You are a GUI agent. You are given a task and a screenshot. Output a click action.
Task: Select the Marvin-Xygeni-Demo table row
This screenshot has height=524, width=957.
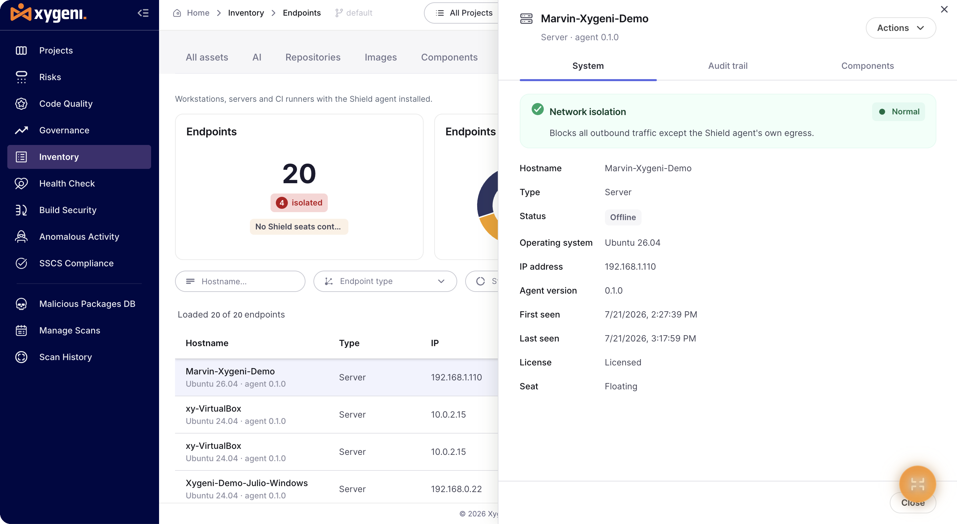click(x=337, y=377)
